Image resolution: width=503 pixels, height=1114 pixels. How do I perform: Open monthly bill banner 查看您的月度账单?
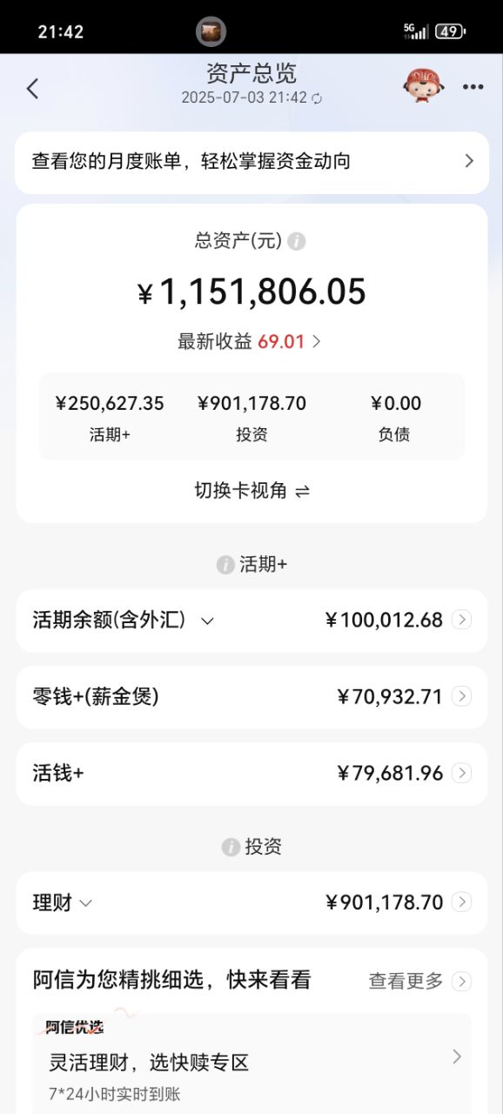[x=251, y=162]
